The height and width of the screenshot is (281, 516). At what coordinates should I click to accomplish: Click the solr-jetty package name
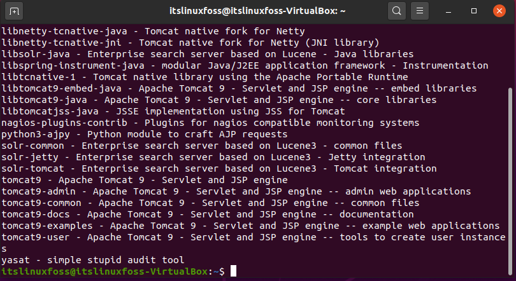tap(30, 157)
